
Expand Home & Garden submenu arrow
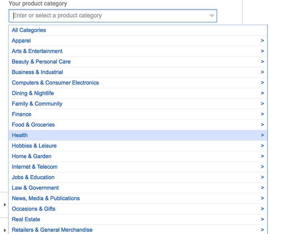tap(262, 156)
